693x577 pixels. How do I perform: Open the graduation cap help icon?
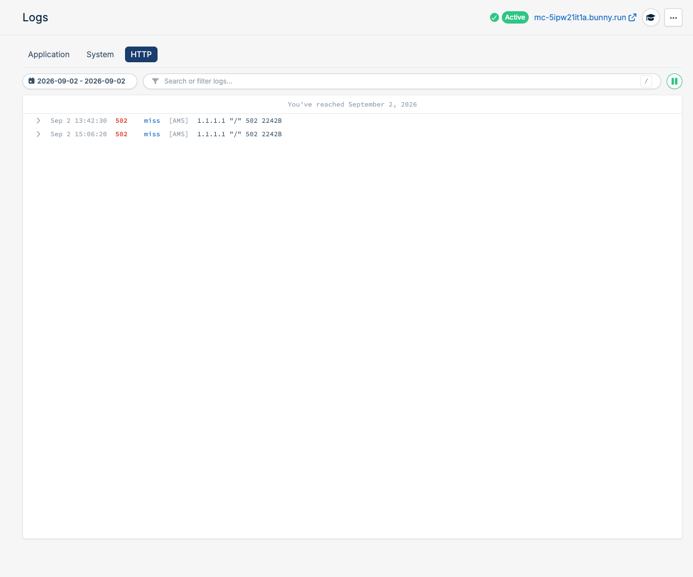(650, 17)
